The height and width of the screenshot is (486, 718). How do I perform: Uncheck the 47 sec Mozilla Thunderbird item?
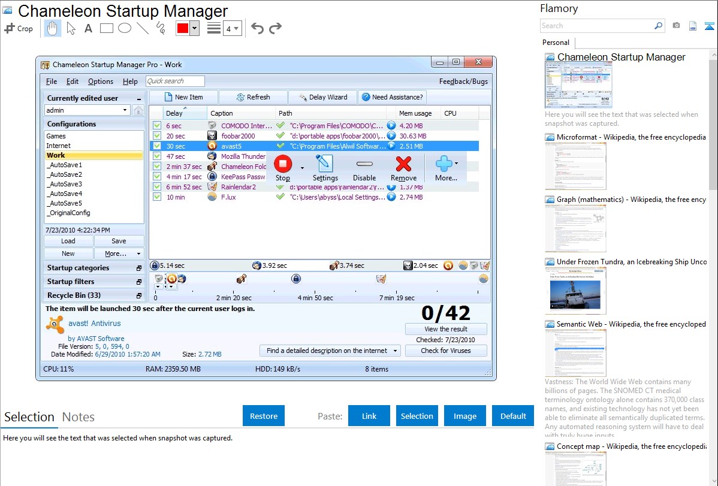pyautogui.click(x=157, y=156)
